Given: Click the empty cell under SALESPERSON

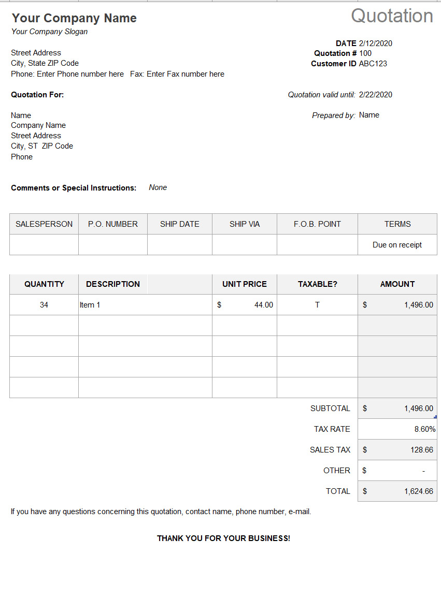Looking at the screenshot, I should point(44,244).
